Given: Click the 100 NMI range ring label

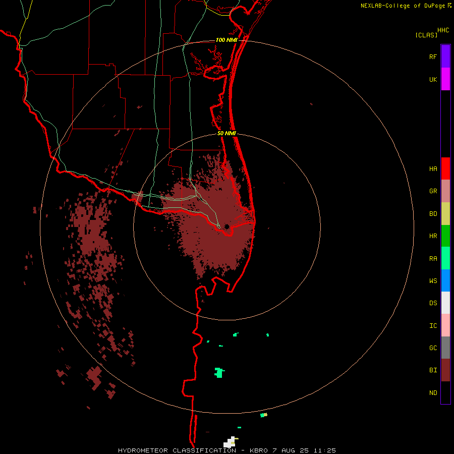Looking at the screenshot, I should [226, 40].
